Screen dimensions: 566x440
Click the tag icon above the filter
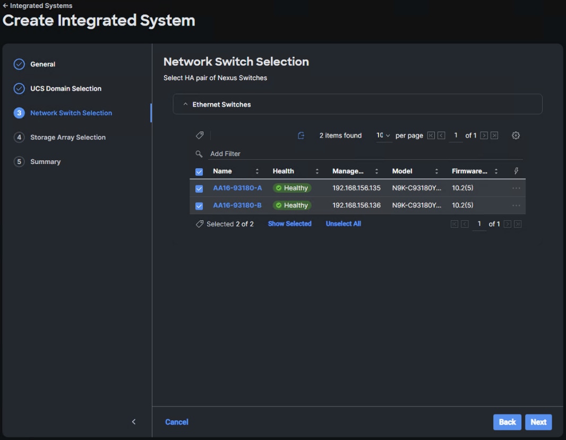tap(200, 136)
